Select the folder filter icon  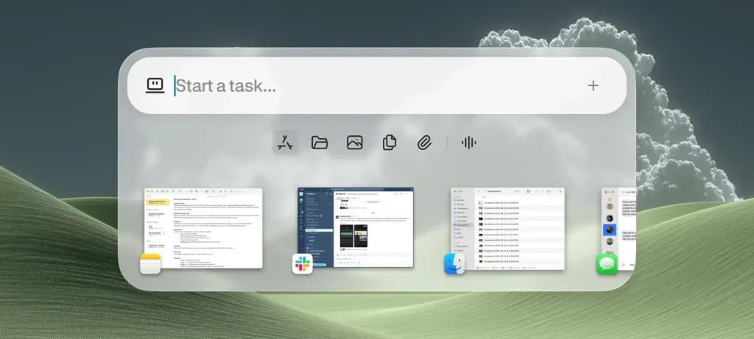pyautogui.click(x=320, y=143)
